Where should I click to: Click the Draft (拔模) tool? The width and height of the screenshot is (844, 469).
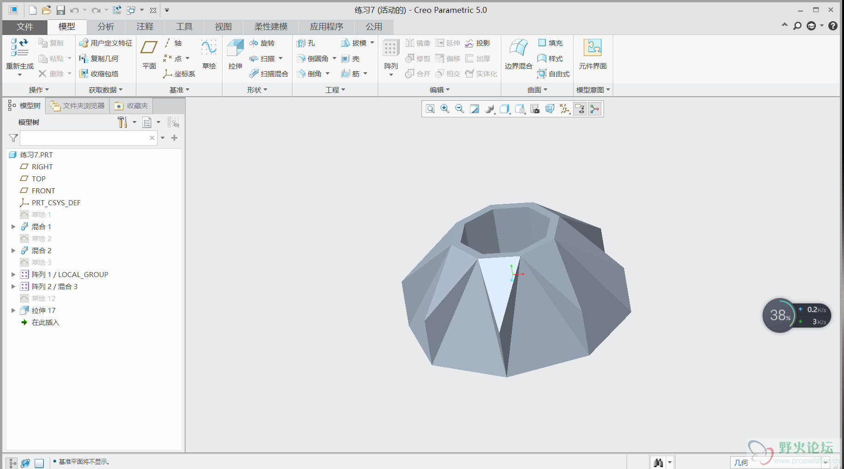pos(354,43)
